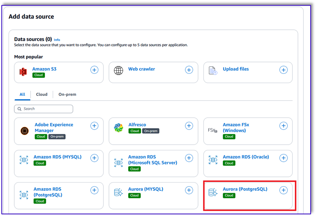Open the Amazon FSx (Windows) link
The image size is (316, 216).
pos(236,128)
